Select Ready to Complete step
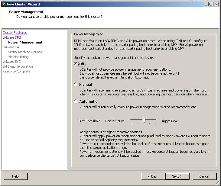The image size is (221, 186). click(16, 71)
